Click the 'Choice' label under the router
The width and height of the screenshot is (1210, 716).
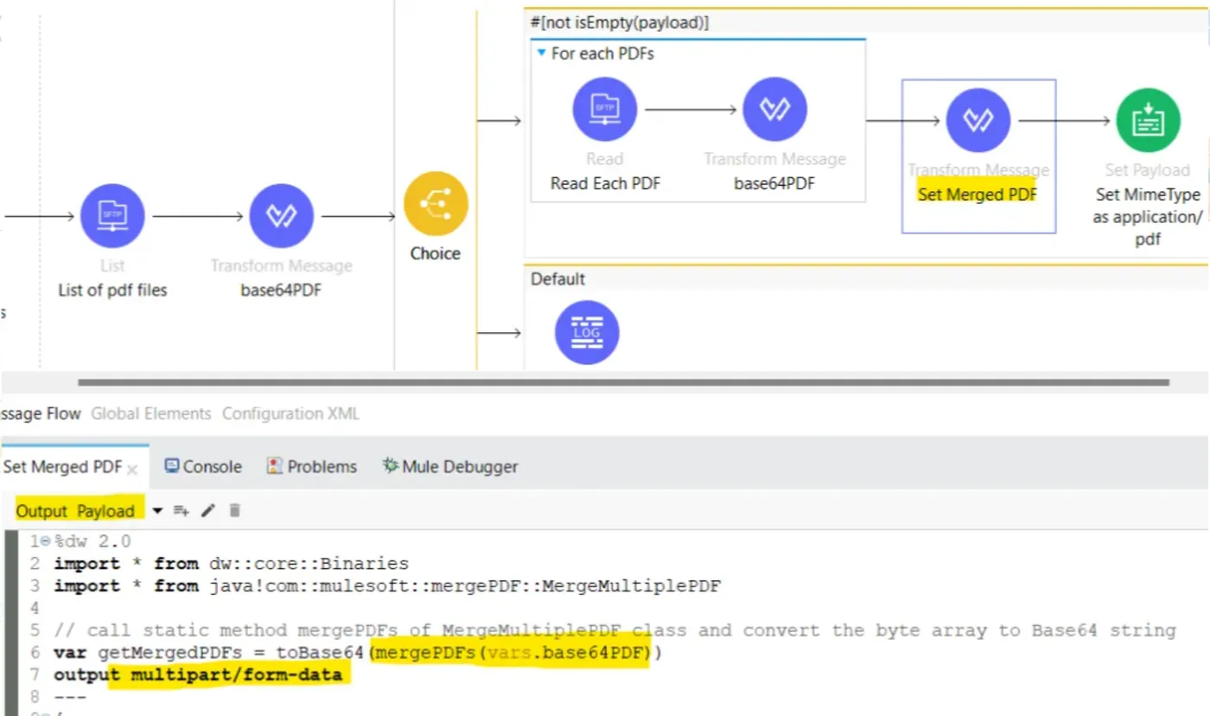coord(436,253)
